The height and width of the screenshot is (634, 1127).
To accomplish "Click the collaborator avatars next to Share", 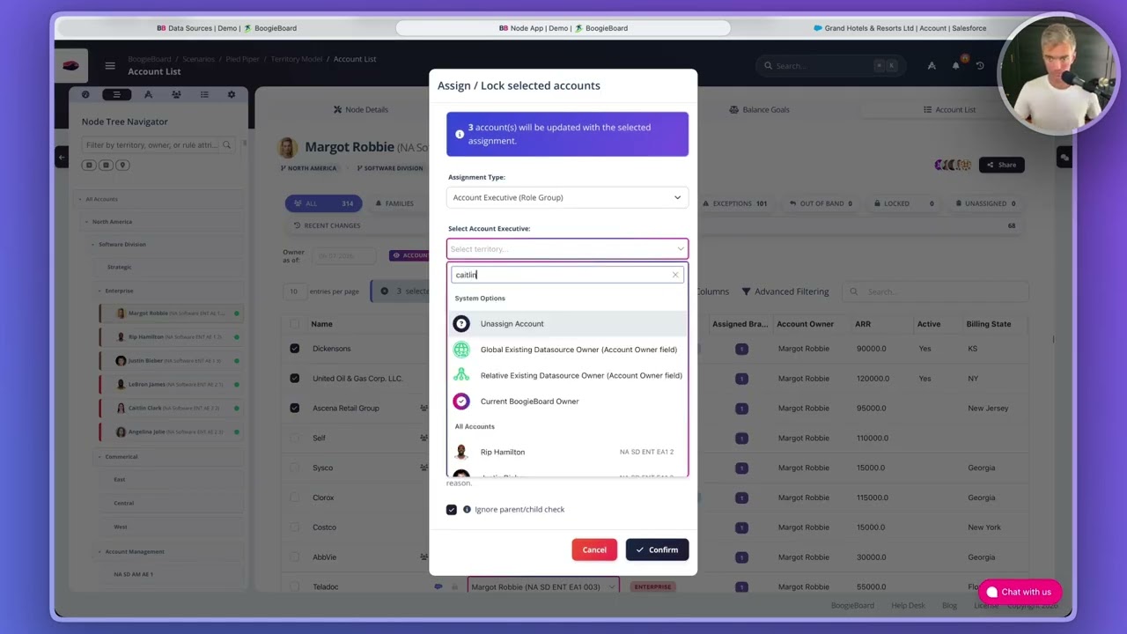I will tap(953, 165).
